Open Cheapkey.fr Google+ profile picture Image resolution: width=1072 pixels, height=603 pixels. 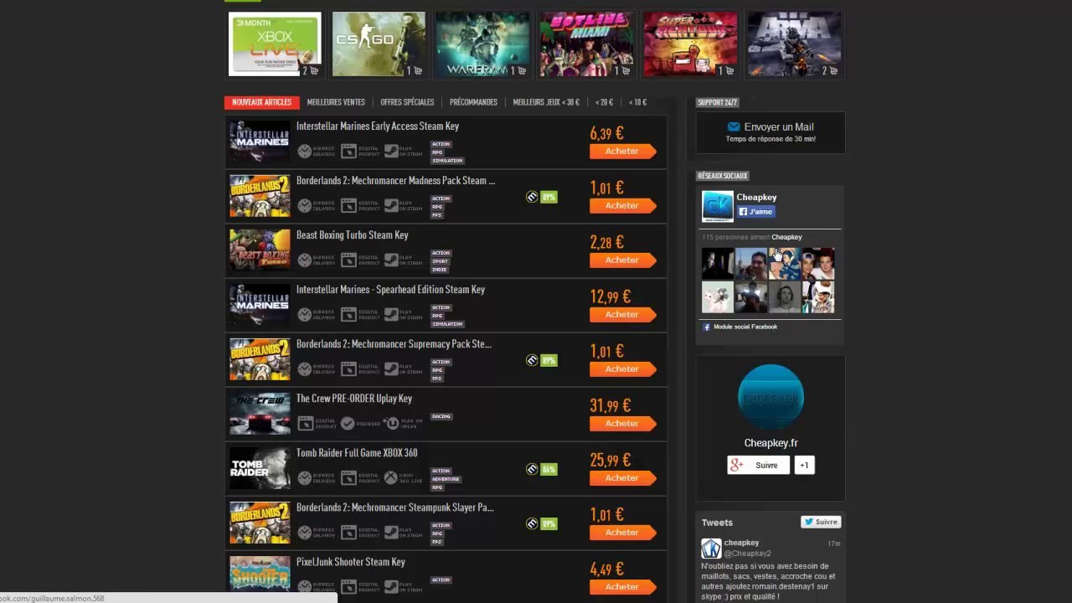point(770,397)
